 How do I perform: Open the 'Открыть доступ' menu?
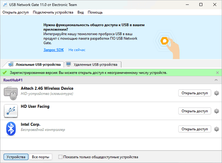point(16,12)
